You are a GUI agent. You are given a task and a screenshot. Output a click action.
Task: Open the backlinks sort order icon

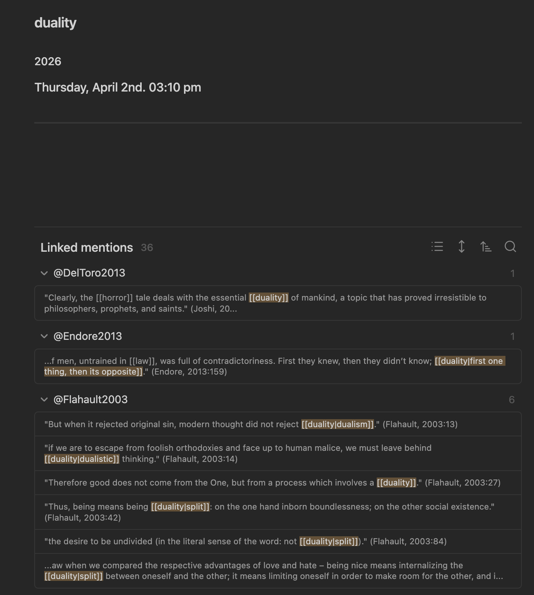(486, 247)
